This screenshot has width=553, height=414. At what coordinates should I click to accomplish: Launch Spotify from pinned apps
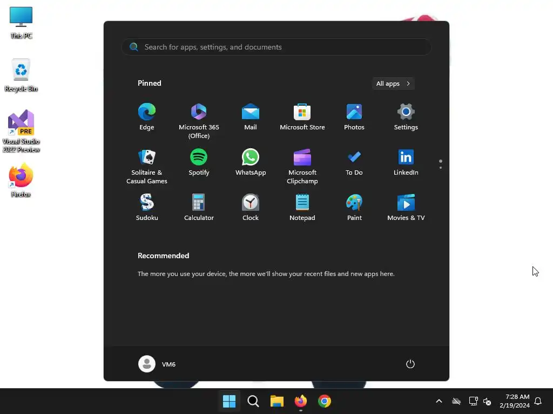(x=199, y=162)
